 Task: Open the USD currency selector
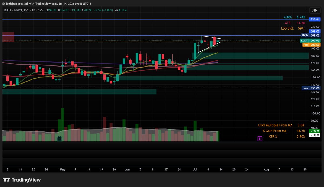coord(314,10)
